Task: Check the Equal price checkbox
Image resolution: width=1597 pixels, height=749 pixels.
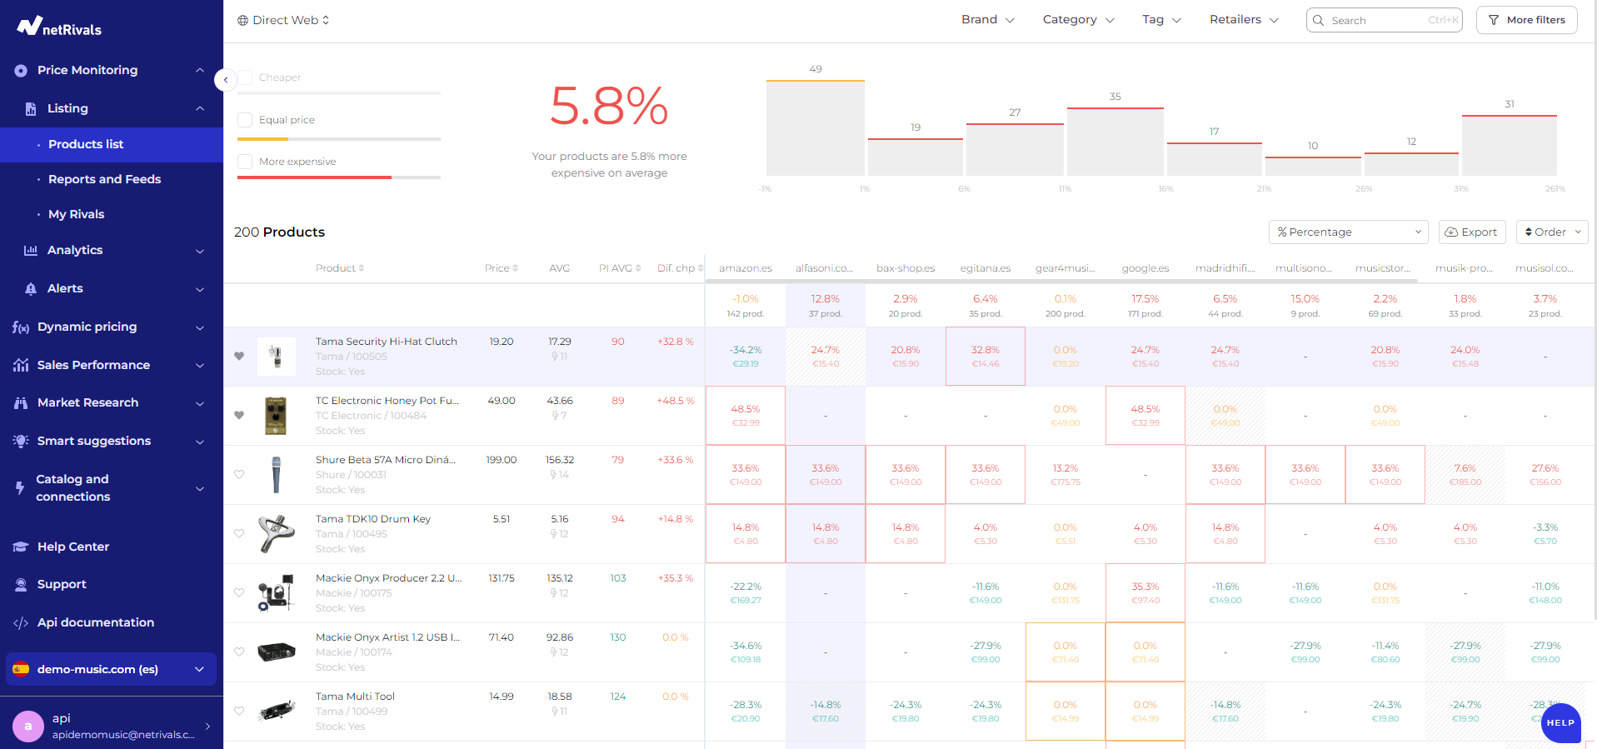Action: pos(245,120)
